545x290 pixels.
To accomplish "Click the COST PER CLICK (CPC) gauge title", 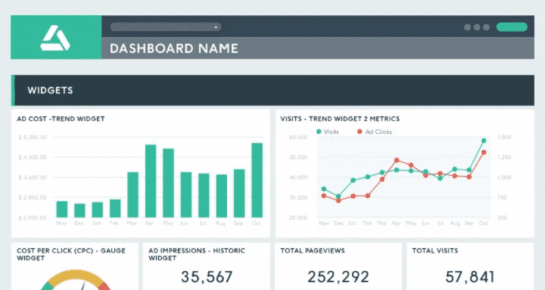I will tap(71, 255).
